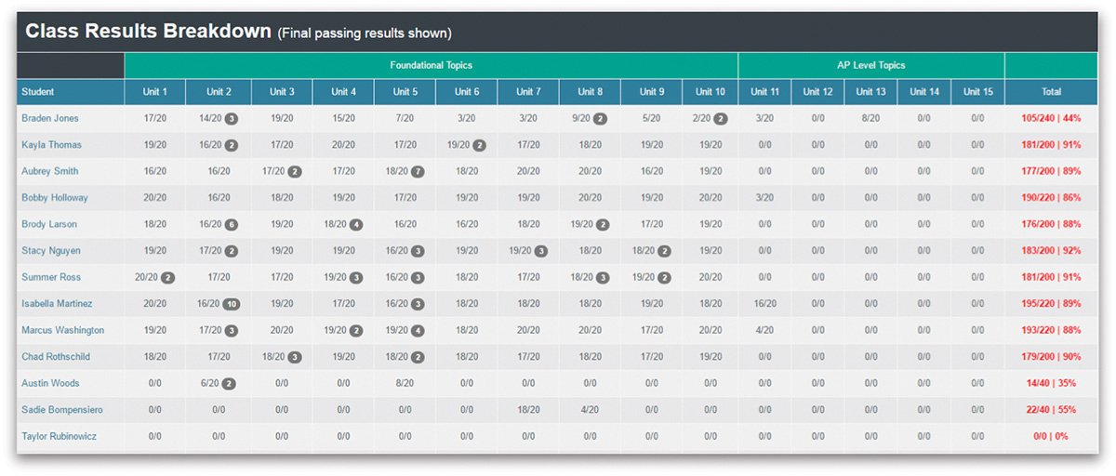
Task: Click attempt badge 6 in Brody Larson's Unit 2
Action: click(231, 224)
